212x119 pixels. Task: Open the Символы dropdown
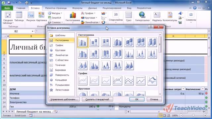pyautogui.click(x=191, y=17)
